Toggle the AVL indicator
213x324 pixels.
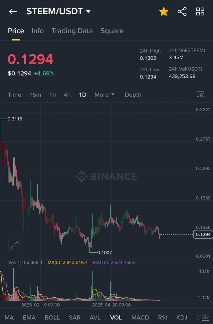[95, 317]
